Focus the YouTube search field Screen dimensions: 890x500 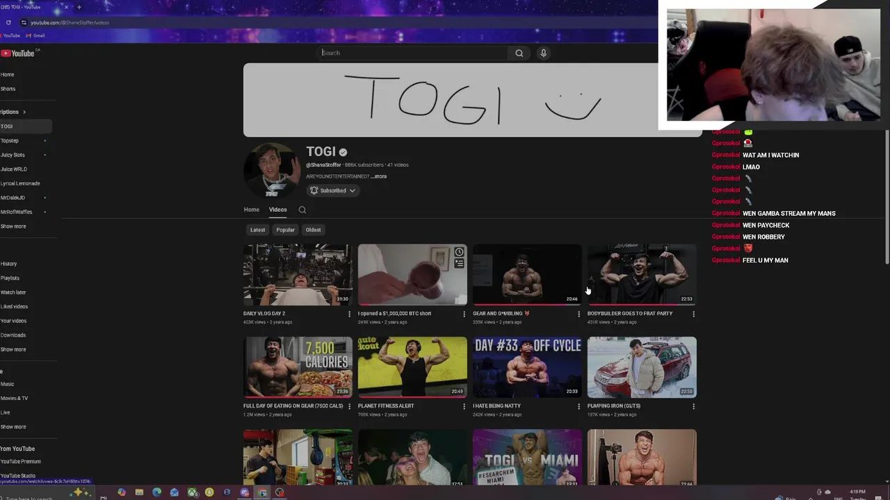(414, 53)
